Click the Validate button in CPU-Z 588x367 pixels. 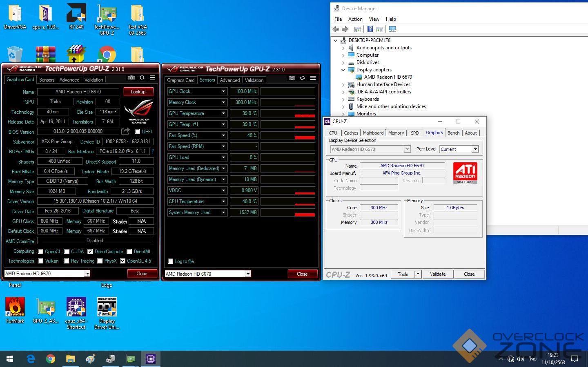[438, 274]
